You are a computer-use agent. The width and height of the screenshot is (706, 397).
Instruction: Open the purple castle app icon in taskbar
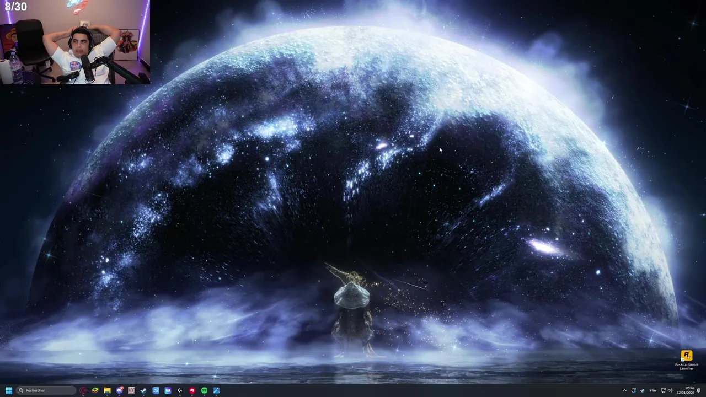[168, 390]
